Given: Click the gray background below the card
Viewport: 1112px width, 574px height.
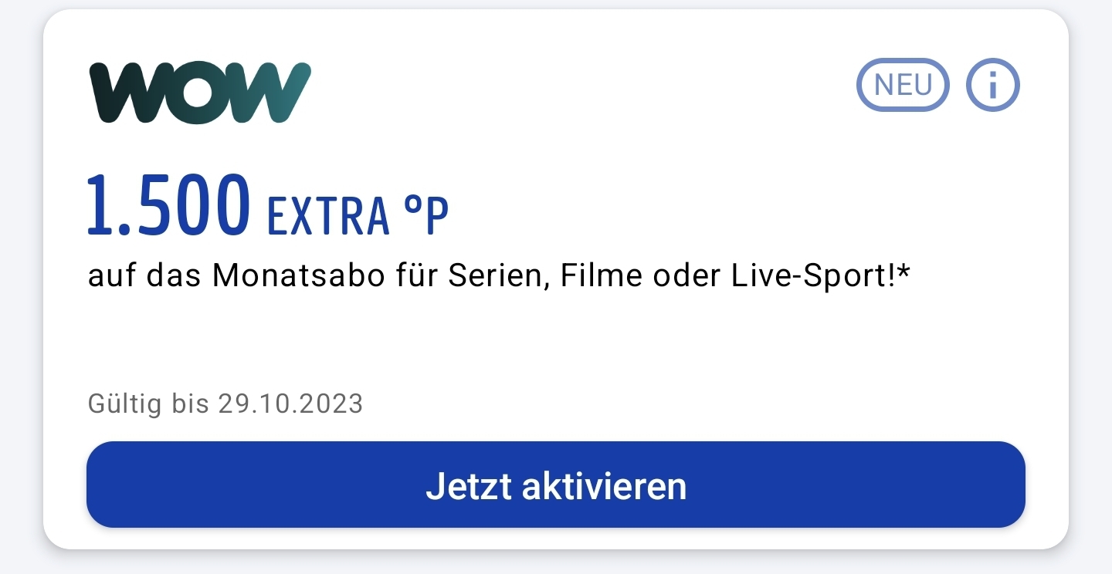Looking at the screenshot, I should pyautogui.click(x=556, y=563).
